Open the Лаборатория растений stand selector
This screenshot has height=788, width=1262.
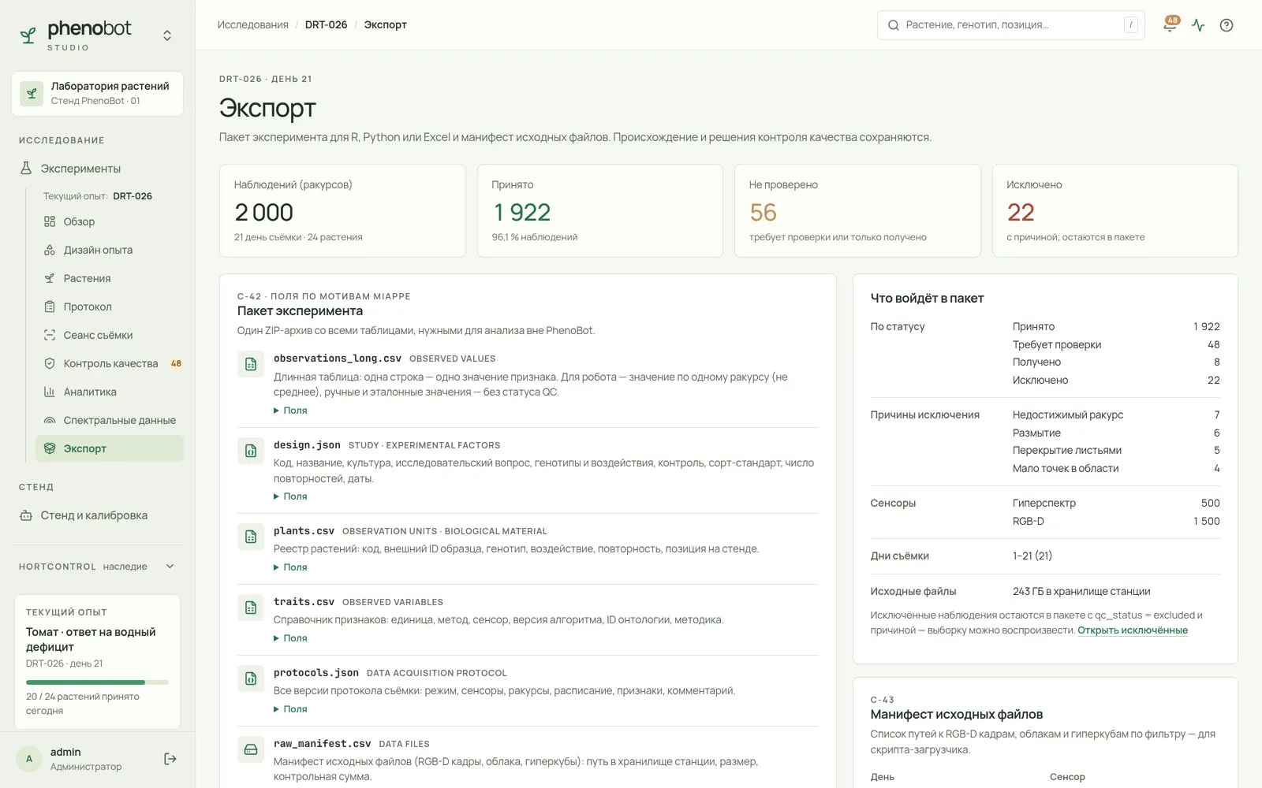[98, 94]
